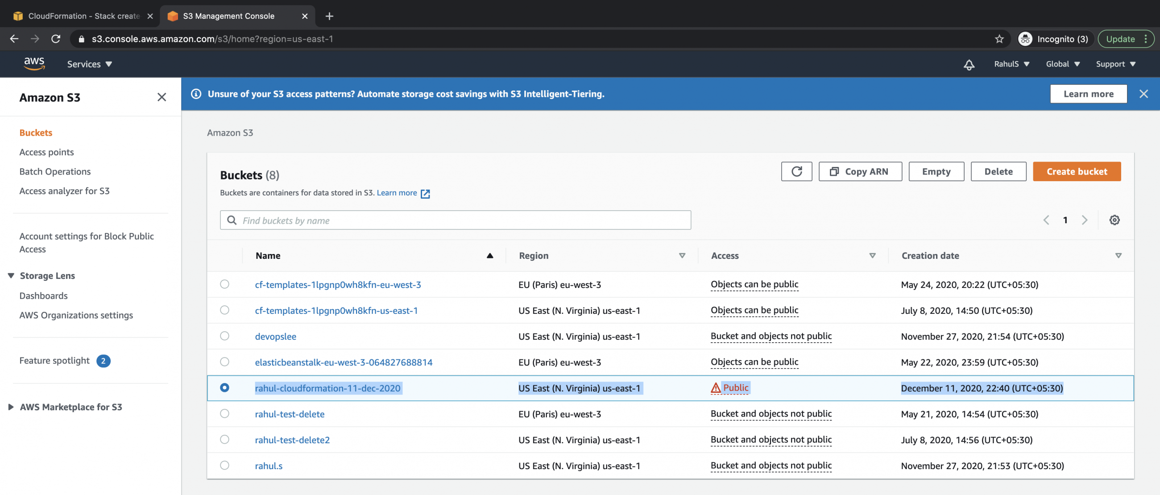
Task: Open Buckets in the sidebar
Action: tap(36, 133)
